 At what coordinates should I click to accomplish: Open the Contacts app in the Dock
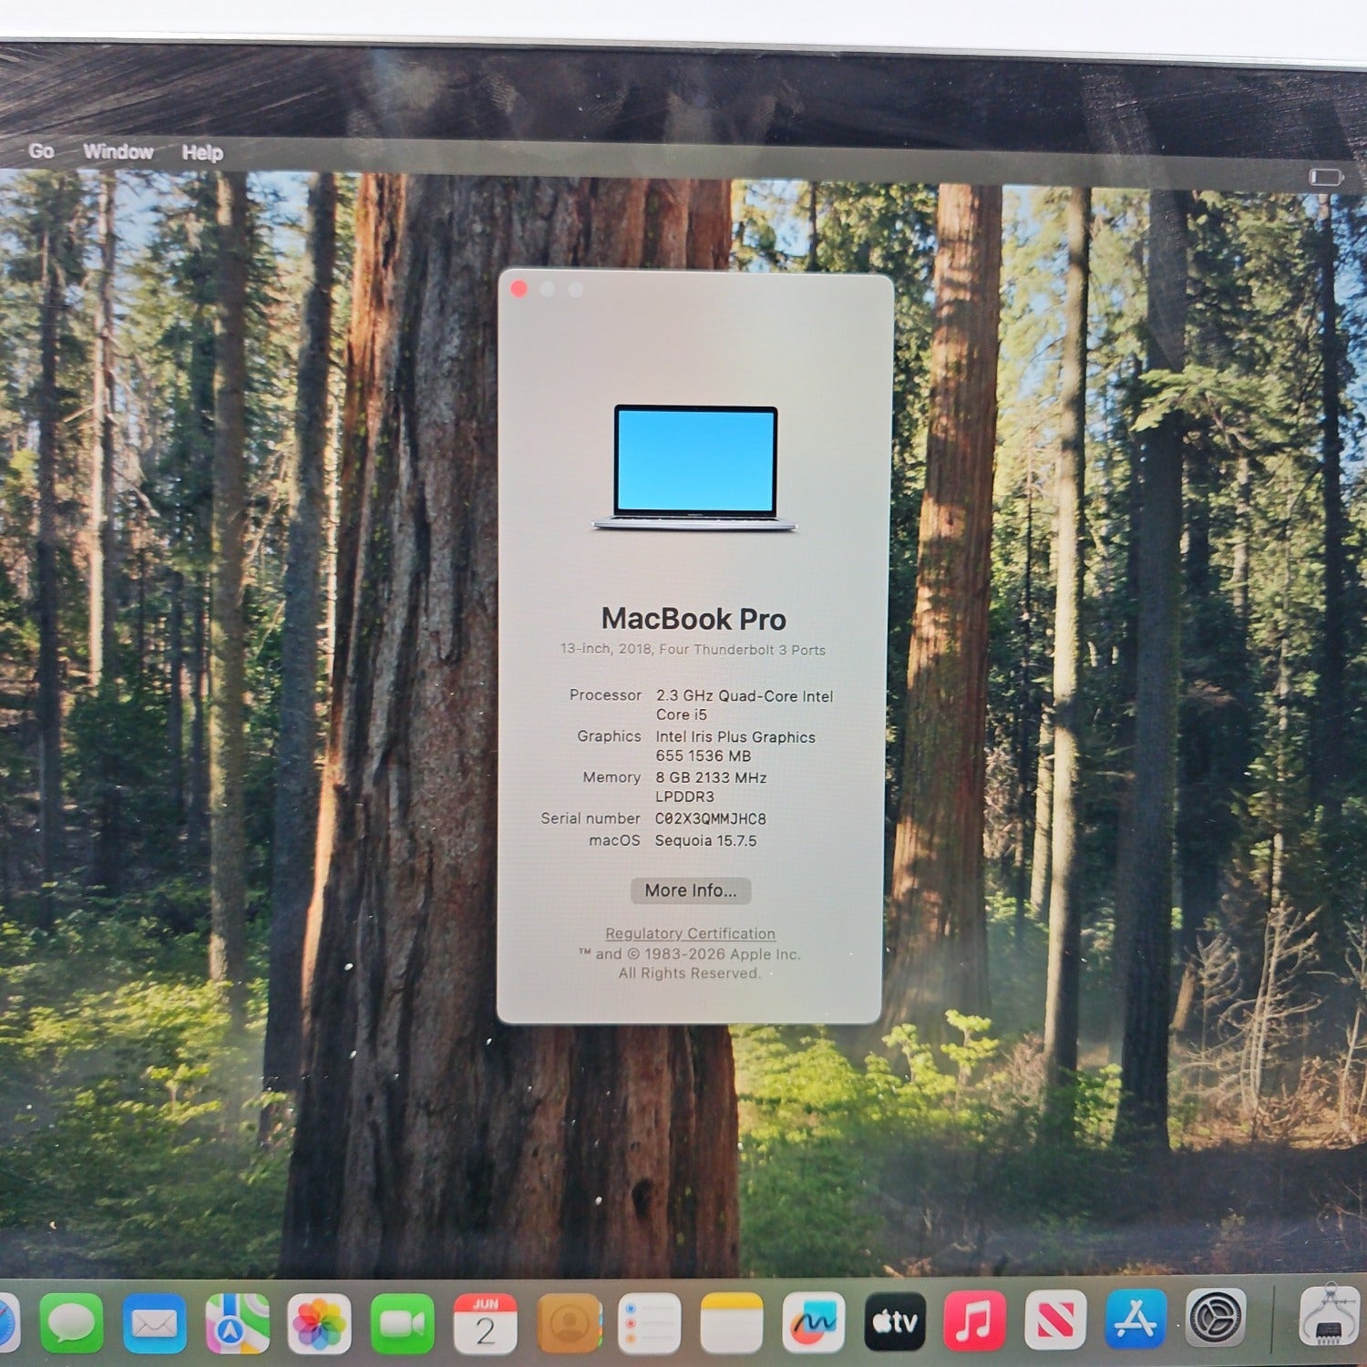click(x=569, y=1323)
